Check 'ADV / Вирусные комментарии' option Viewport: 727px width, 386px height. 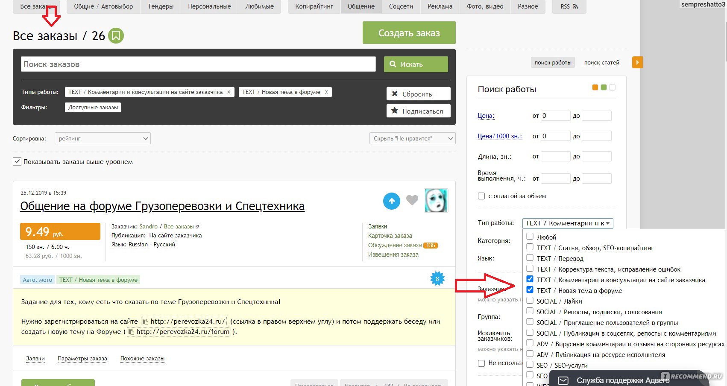pos(530,343)
